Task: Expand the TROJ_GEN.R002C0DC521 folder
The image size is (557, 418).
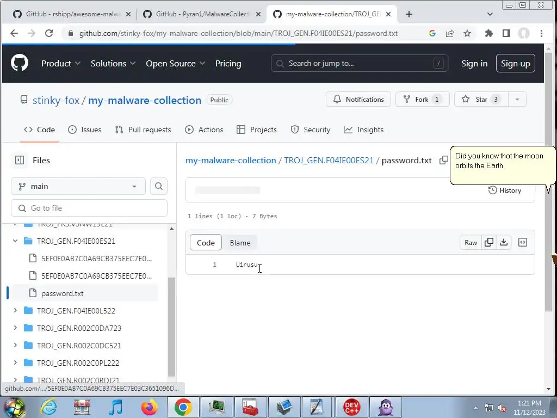Action: point(15,346)
